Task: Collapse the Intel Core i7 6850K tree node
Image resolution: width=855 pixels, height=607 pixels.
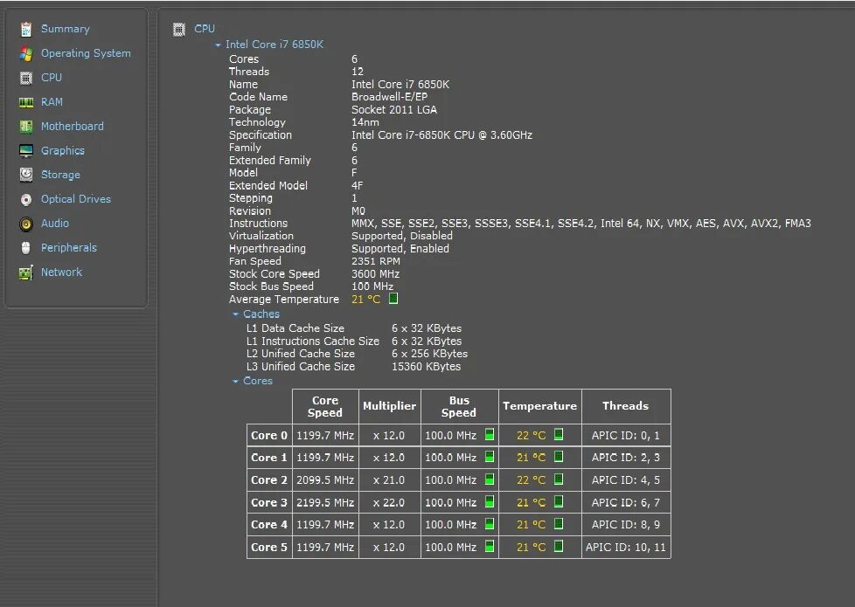Action: point(218,45)
